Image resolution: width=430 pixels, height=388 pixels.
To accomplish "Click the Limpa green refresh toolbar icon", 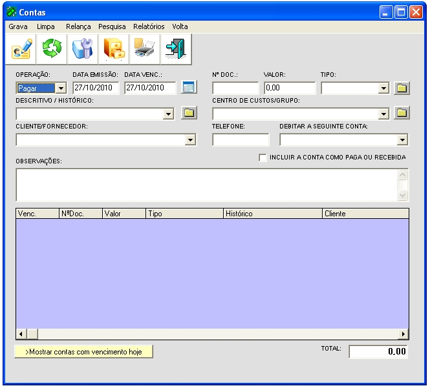I will (52, 49).
